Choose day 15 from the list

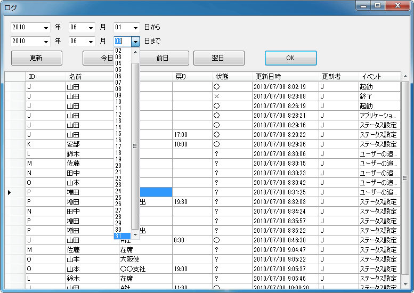122,134
